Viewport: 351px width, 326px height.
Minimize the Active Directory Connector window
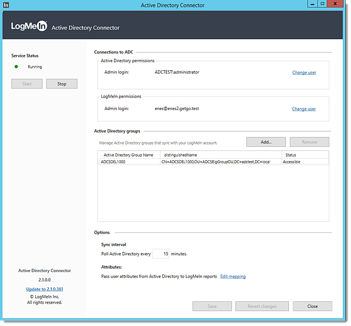pyautogui.click(x=312, y=4)
